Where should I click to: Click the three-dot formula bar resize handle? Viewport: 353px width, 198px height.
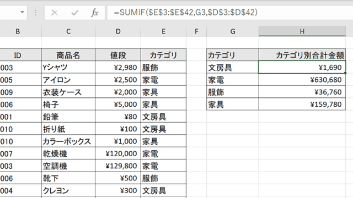[35, 13]
